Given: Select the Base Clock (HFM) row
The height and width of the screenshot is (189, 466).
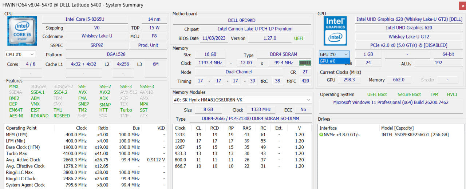Looking at the screenshot, I should point(85,147).
